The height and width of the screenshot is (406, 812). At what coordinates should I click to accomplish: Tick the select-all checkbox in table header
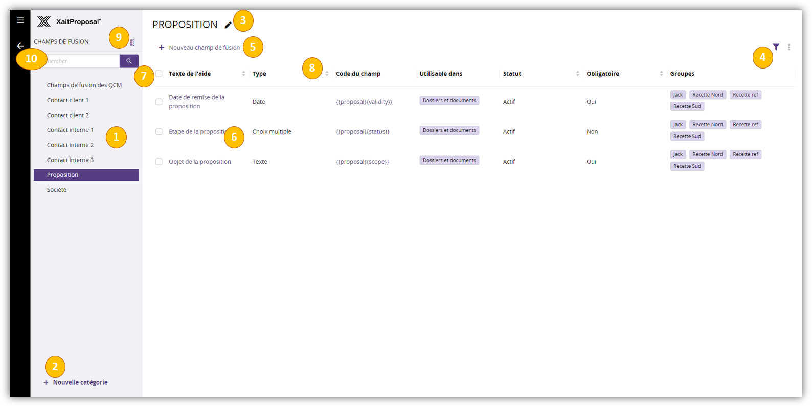pos(159,74)
